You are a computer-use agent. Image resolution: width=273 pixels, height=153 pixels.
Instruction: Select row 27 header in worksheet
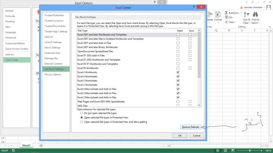(2, 138)
